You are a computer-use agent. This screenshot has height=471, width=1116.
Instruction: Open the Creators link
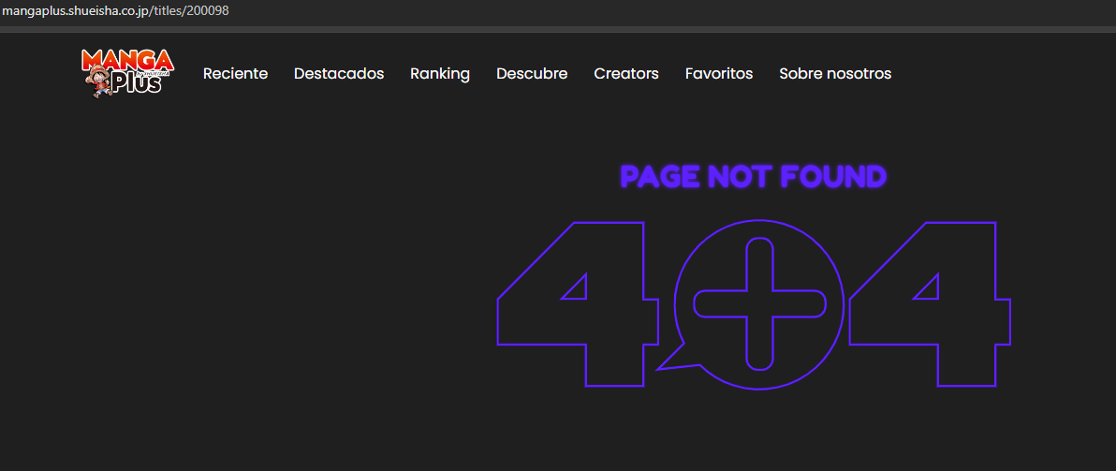pos(626,74)
